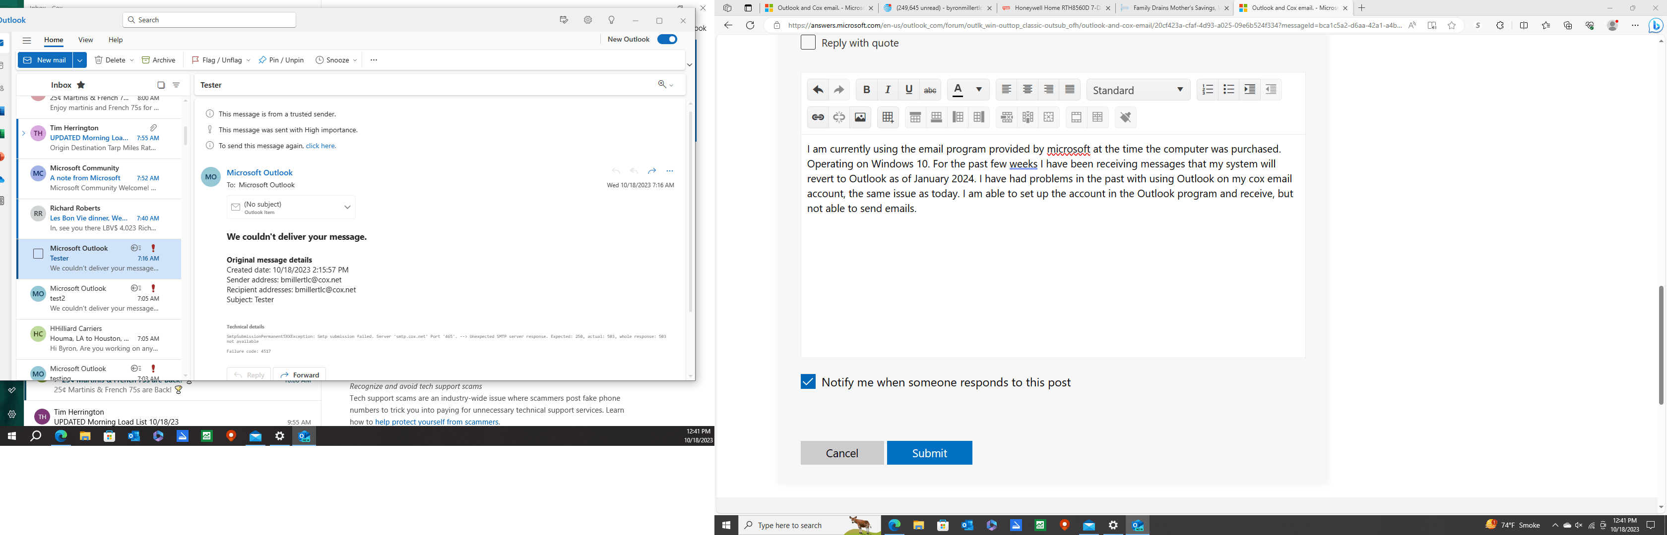Uncheck Notify me when someone responds
Screen dimensions: 1667x535
(x=808, y=382)
